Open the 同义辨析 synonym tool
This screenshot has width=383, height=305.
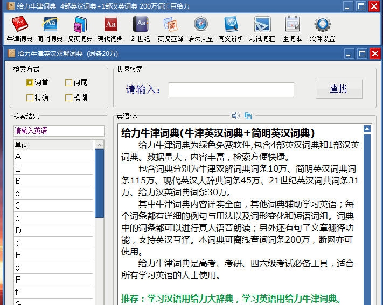click(x=231, y=29)
